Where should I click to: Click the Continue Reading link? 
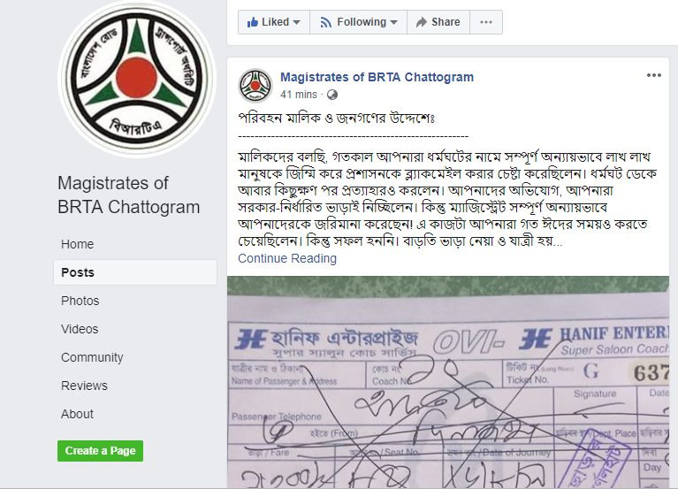pyautogui.click(x=287, y=258)
